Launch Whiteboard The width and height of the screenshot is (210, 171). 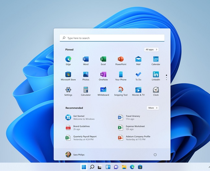[x=103, y=91]
